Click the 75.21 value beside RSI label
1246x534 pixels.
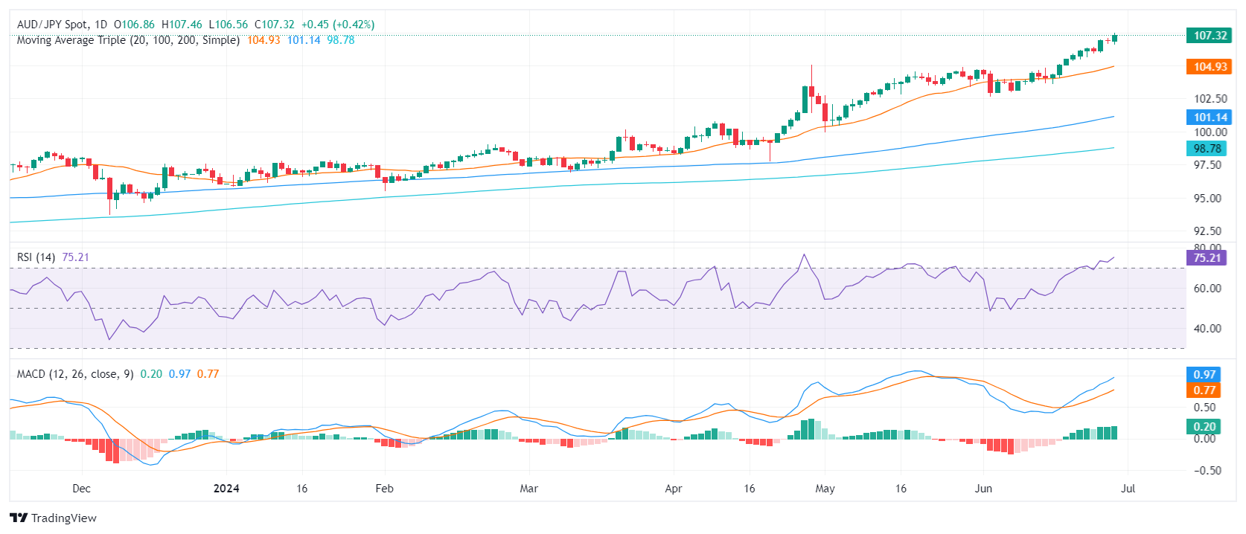(75, 257)
